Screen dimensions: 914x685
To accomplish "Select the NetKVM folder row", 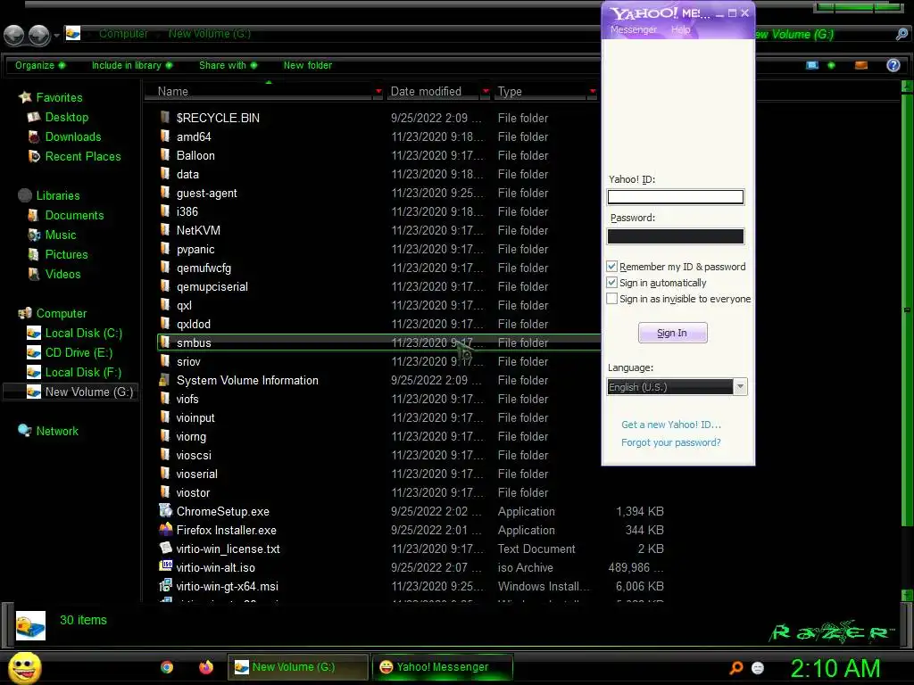I will click(378, 230).
